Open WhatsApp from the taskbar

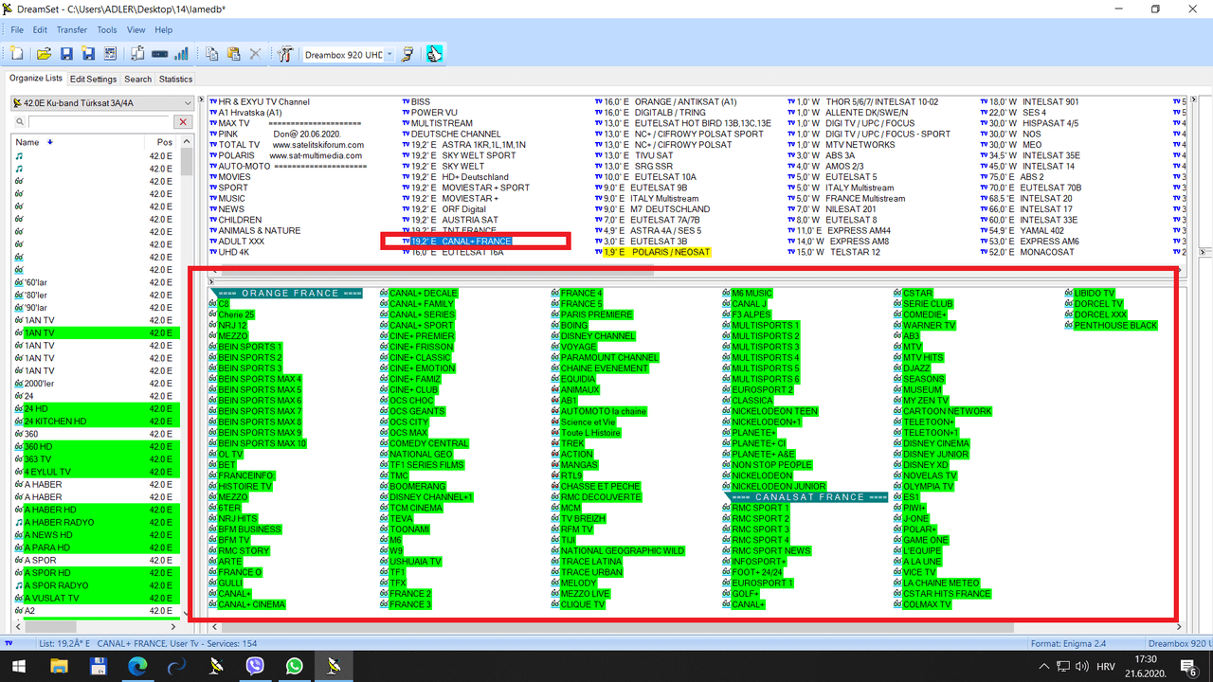(x=295, y=666)
